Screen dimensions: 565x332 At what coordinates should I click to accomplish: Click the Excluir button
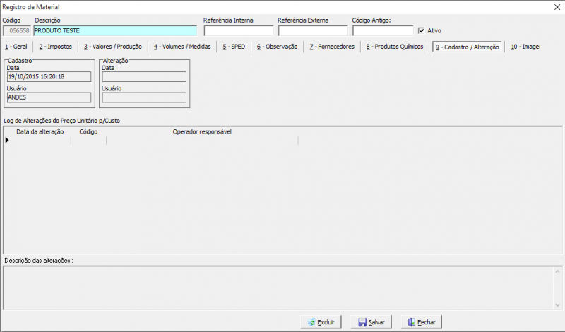click(321, 322)
